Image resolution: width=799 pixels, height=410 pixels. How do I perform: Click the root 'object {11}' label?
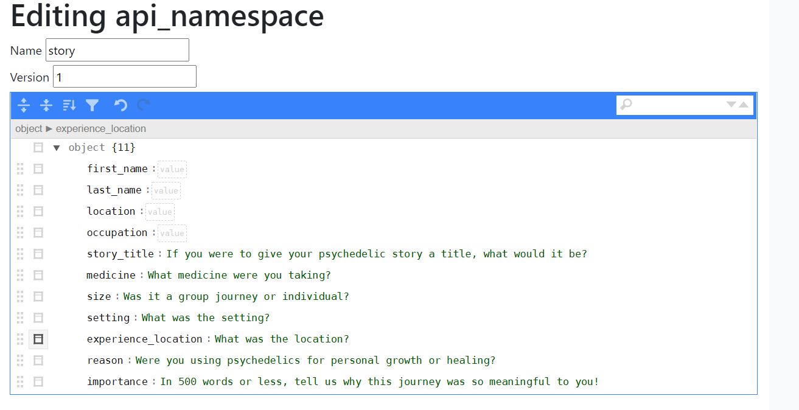[x=102, y=147]
